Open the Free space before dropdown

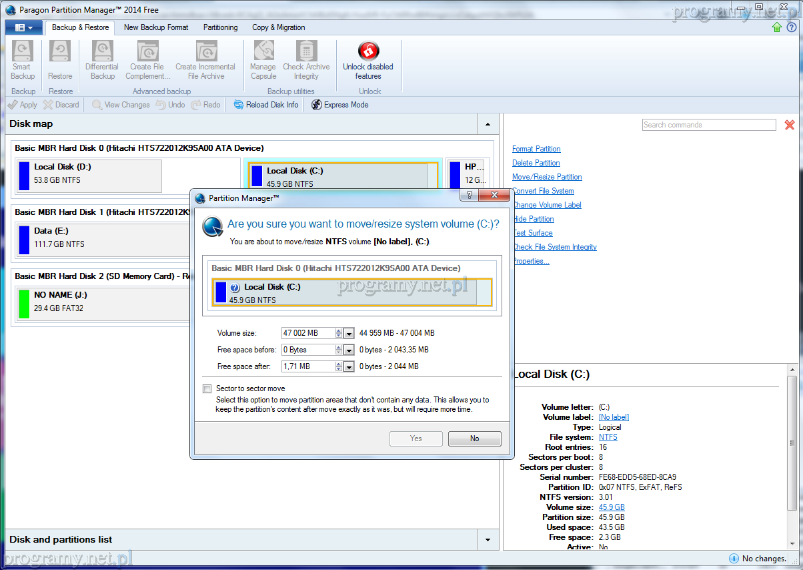pos(349,350)
